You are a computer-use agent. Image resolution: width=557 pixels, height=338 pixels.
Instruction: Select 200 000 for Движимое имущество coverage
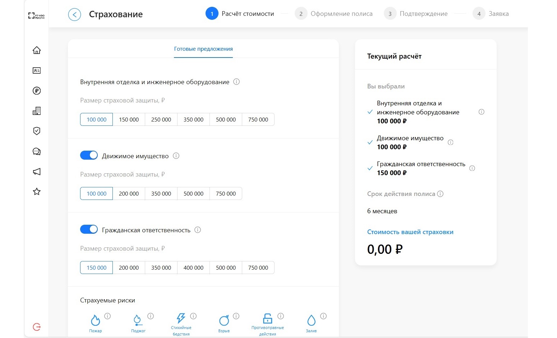tap(129, 193)
